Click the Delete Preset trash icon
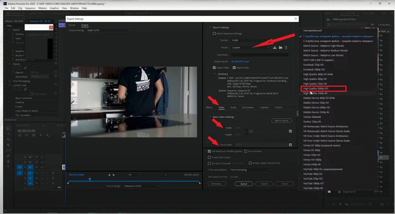The width and height of the screenshot is (395, 214). [286, 47]
